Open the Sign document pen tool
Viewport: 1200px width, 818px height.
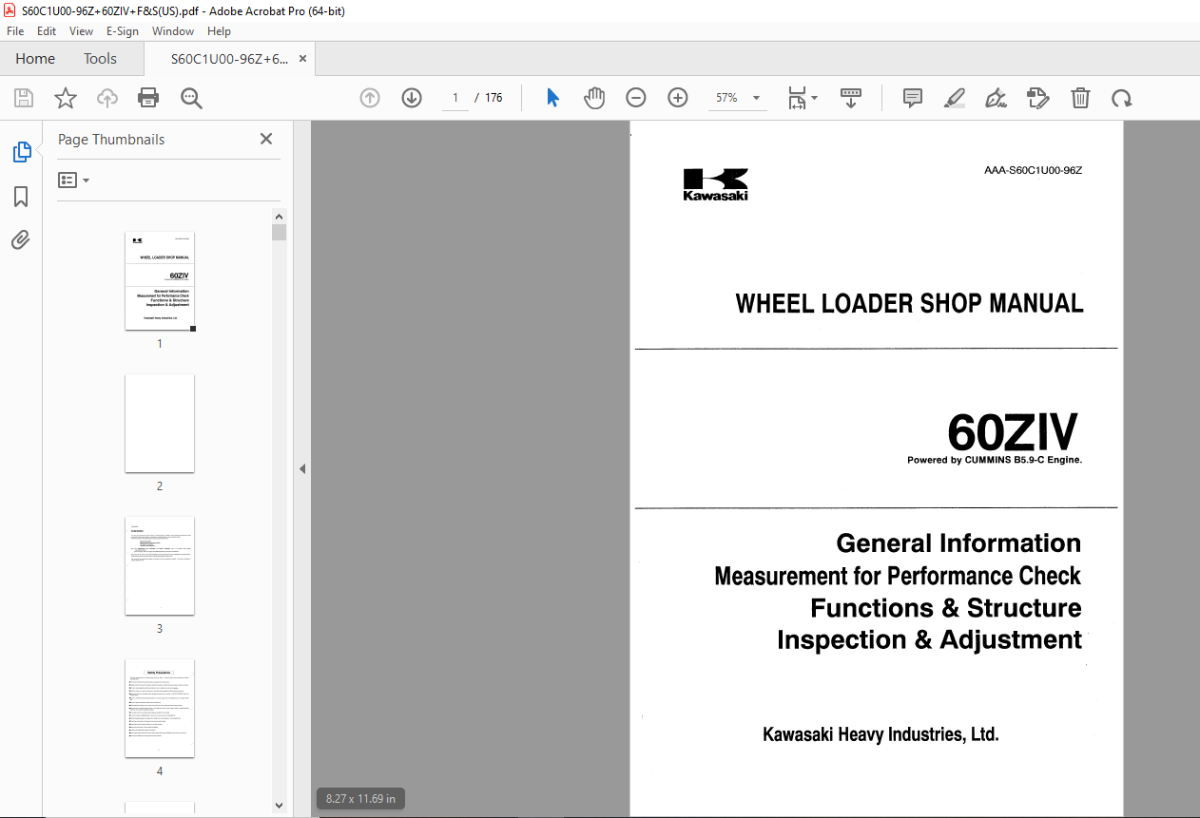(997, 98)
